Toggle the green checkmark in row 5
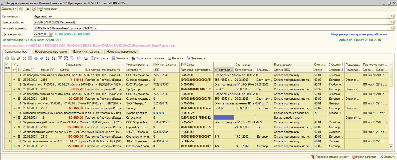This screenshot has height=160, width=397. pyautogui.click(x=15, y=118)
